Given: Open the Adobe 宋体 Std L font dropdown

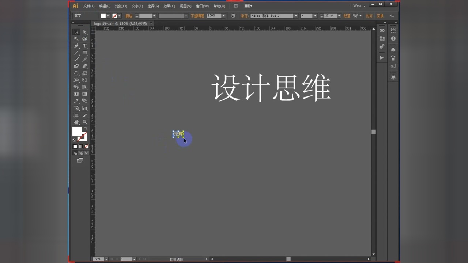Looking at the screenshot, I should pyautogui.click(x=296, y=16).
